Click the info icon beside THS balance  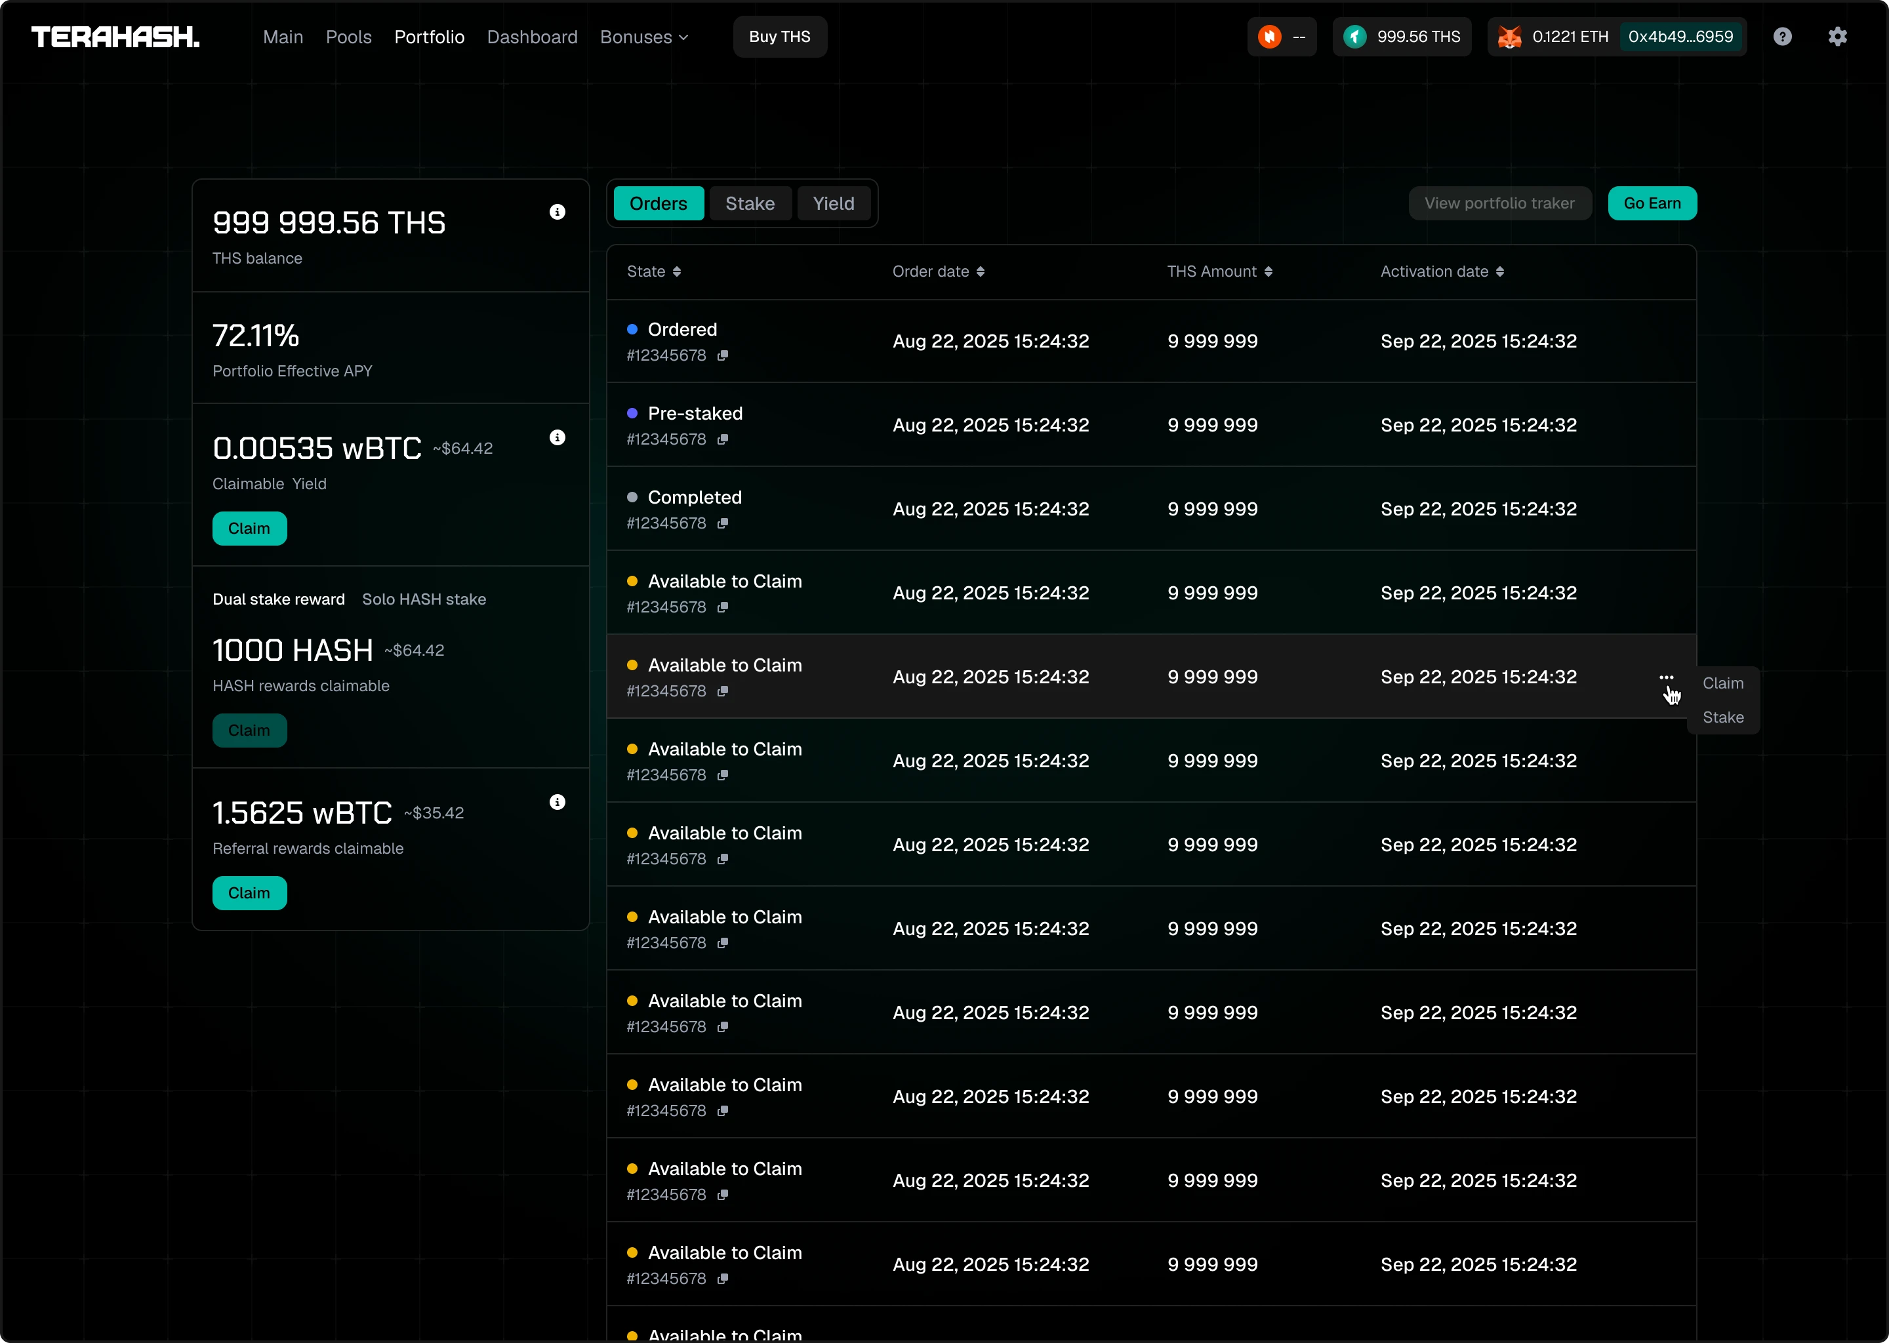tap(558, 212)
